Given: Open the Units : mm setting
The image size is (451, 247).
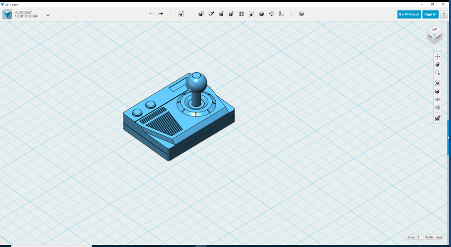Looking at the screenshot, I should [x=434, y=237].
